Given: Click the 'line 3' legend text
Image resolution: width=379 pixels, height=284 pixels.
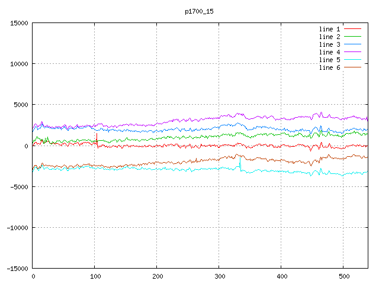Looking at the screenshot, I should [329, 44].
